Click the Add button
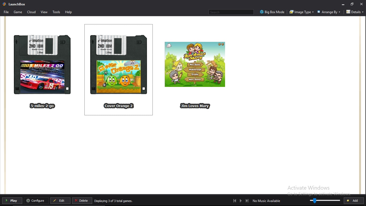The image size is (366, 206). (x=354, y=201)
